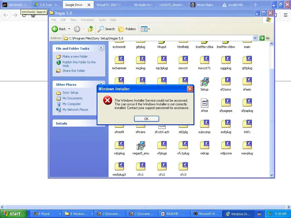Select the Setup installer icon
Image resolution: width=291 pixels, height=218 pixels.
(205, 81)
